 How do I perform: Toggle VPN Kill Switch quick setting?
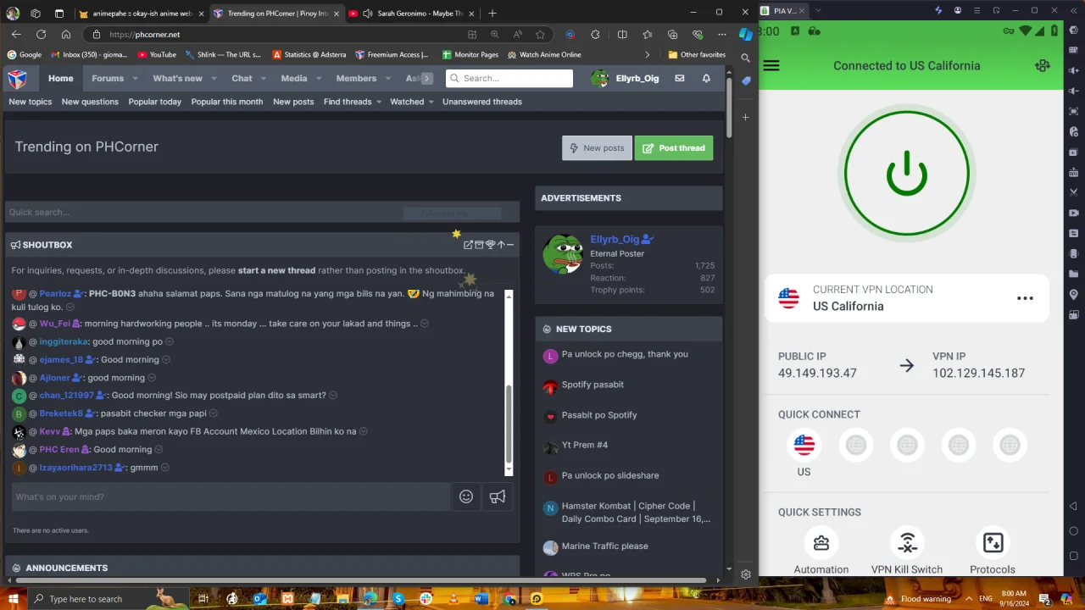pos(907,543)
